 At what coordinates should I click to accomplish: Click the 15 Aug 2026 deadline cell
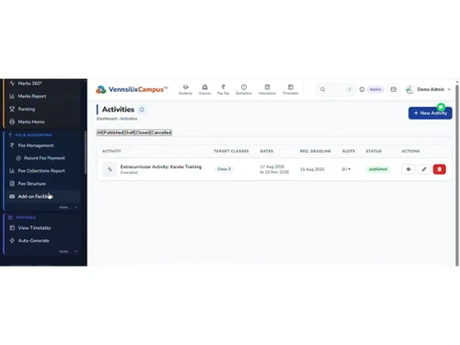coord(312,169)
